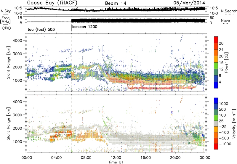The height and width of the screenshot is (164, 237).
Task: Click the '18' tick on frequency axis
Action: pyautogui.click(x=20, y=18)
